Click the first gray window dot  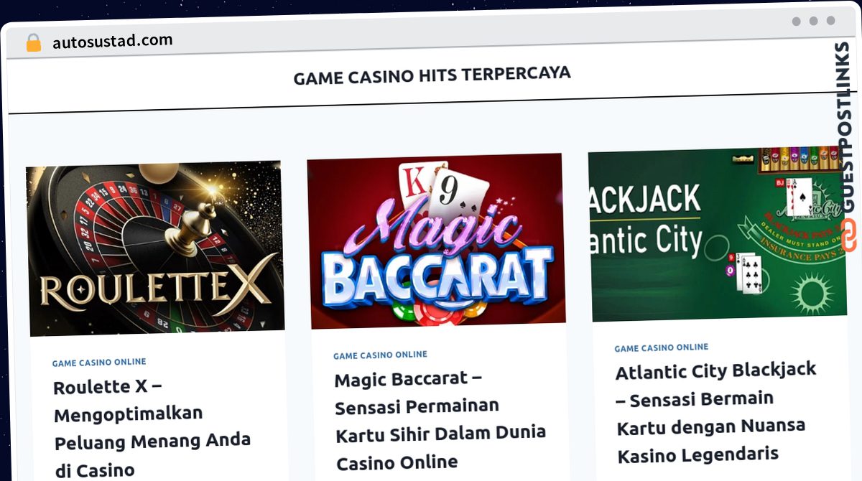coord(796,22)
